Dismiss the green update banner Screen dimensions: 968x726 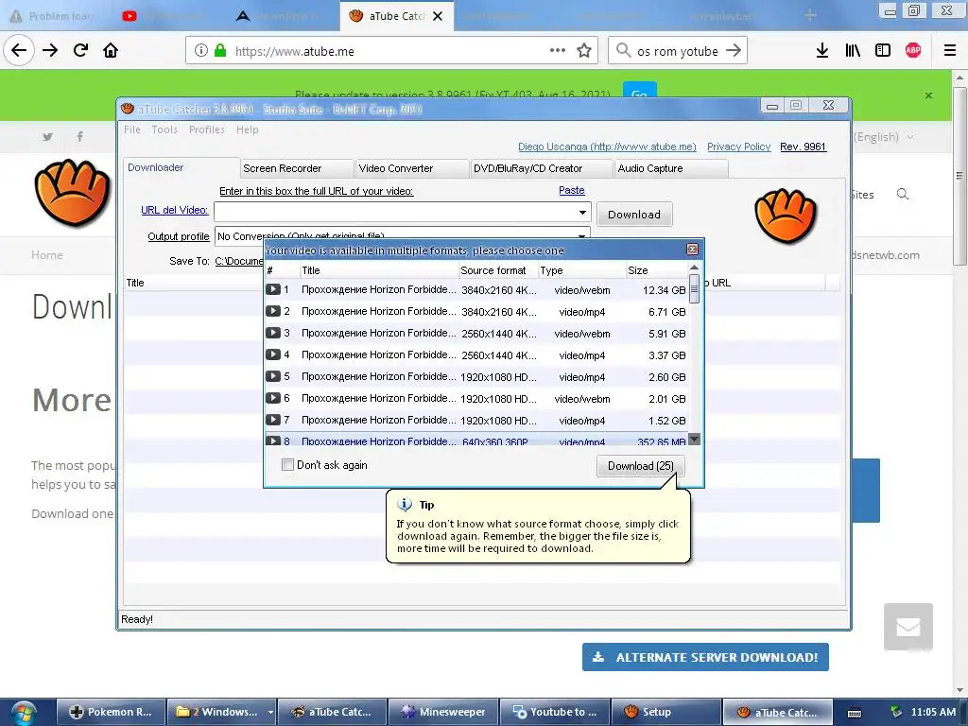click(x=928, y=95)
